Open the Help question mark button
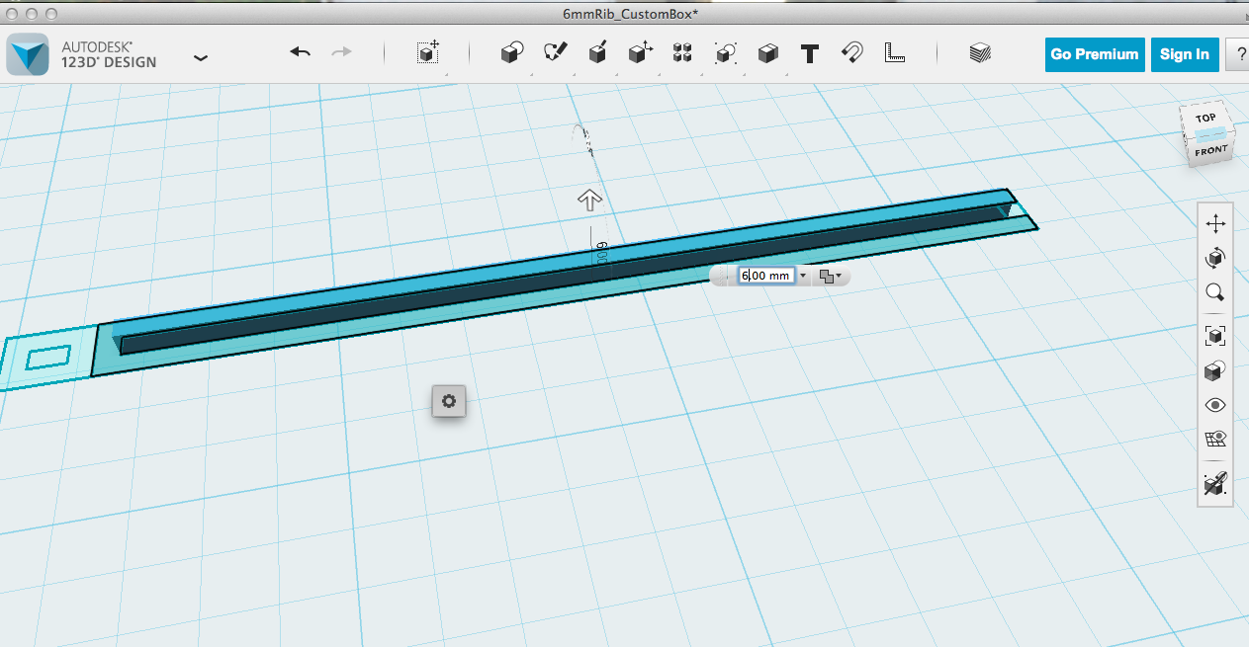 (1237, 54)
